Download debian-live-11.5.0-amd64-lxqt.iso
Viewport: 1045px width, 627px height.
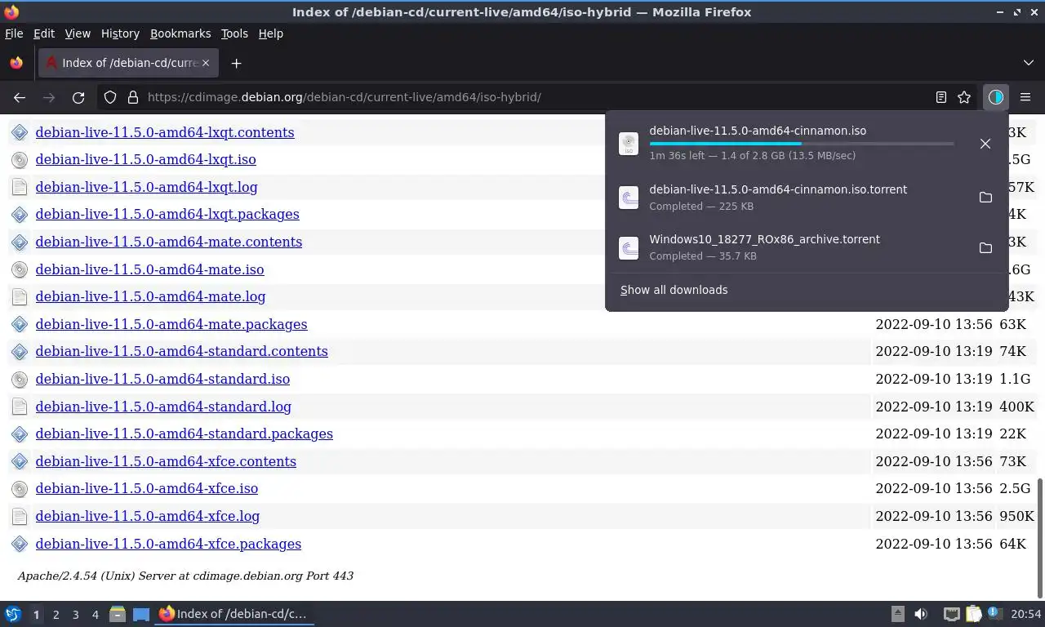click(145, 160)
